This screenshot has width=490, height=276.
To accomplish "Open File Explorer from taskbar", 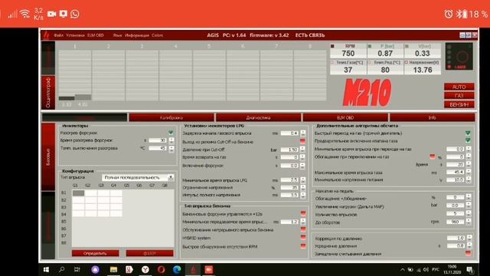I will click(114, 269).
